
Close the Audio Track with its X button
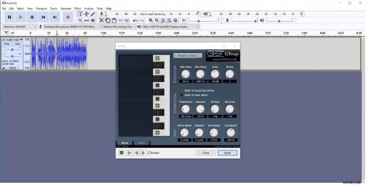tap(4, 39)
